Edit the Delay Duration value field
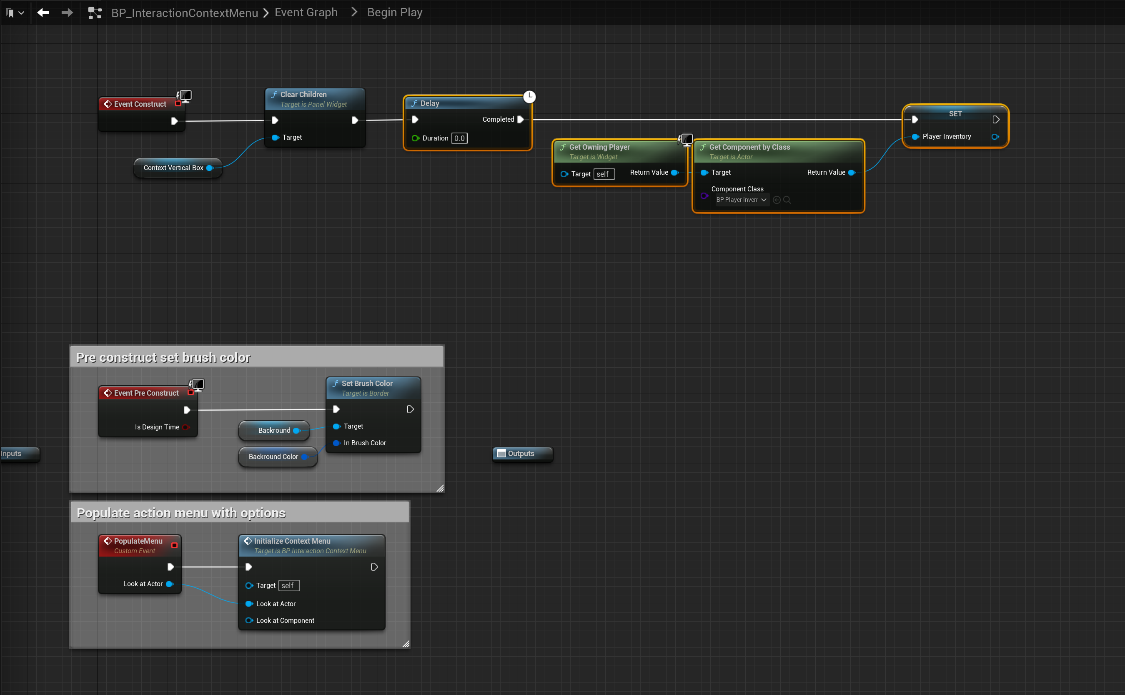Screen dimensions: 1125x695 (459, 138)
